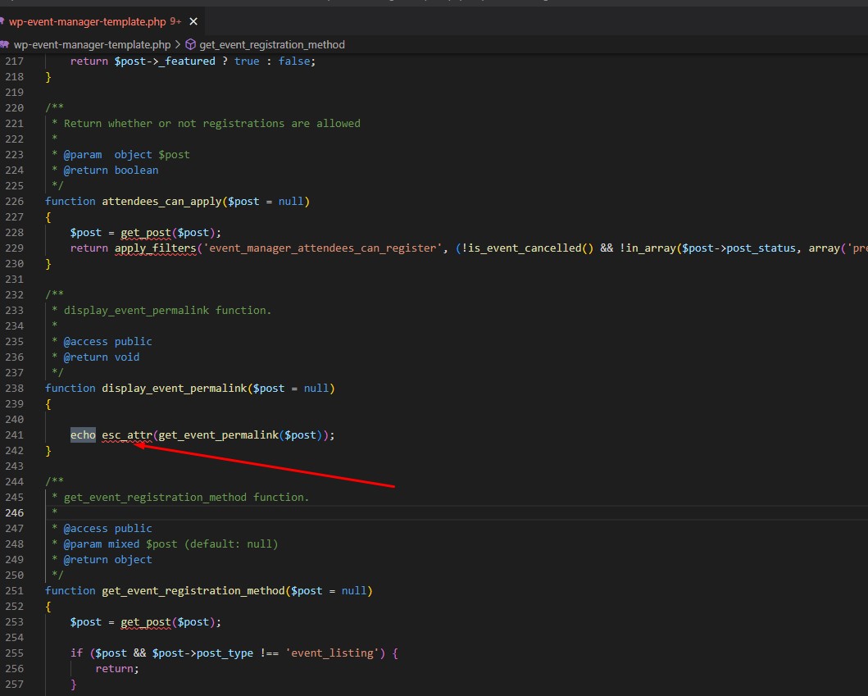Close the wp-event-manager-template.php tab
Viewport: 868px width, 696px height.
pos(193,21)
